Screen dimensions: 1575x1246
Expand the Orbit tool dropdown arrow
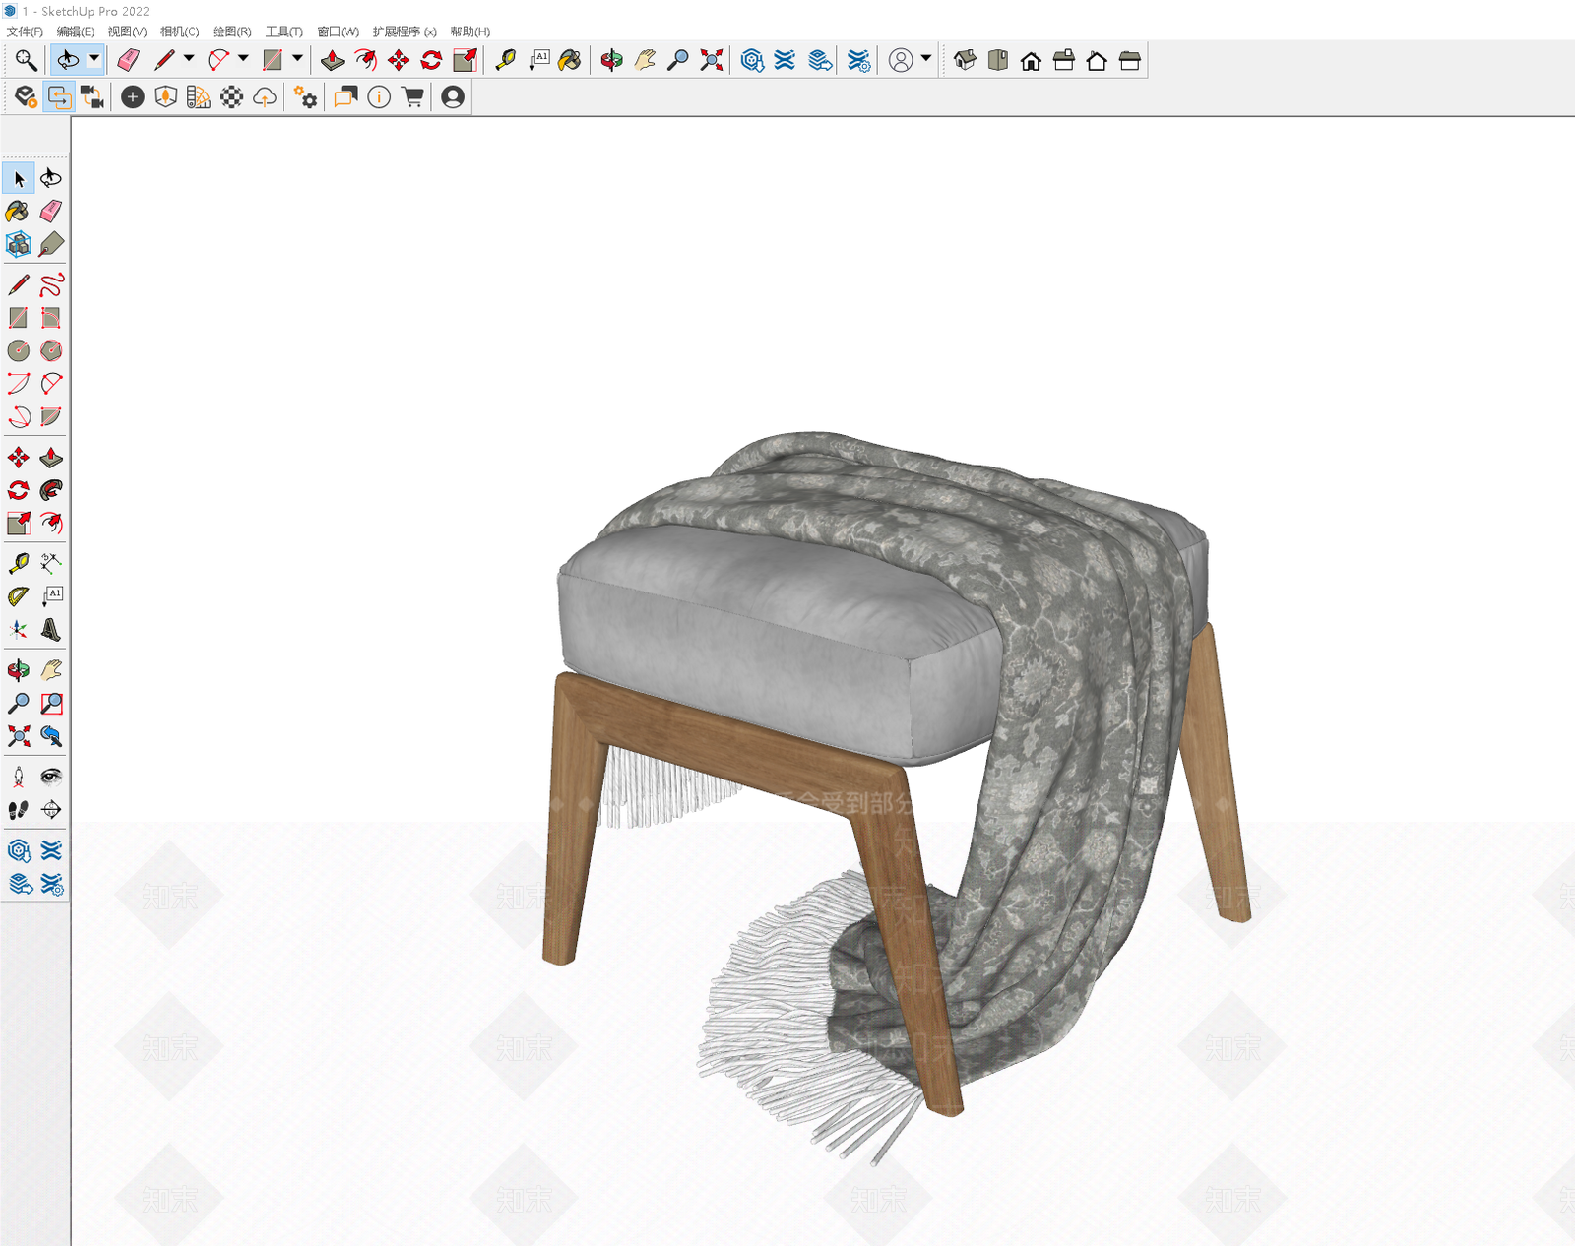pyautogui.click(x=94, y=59)
